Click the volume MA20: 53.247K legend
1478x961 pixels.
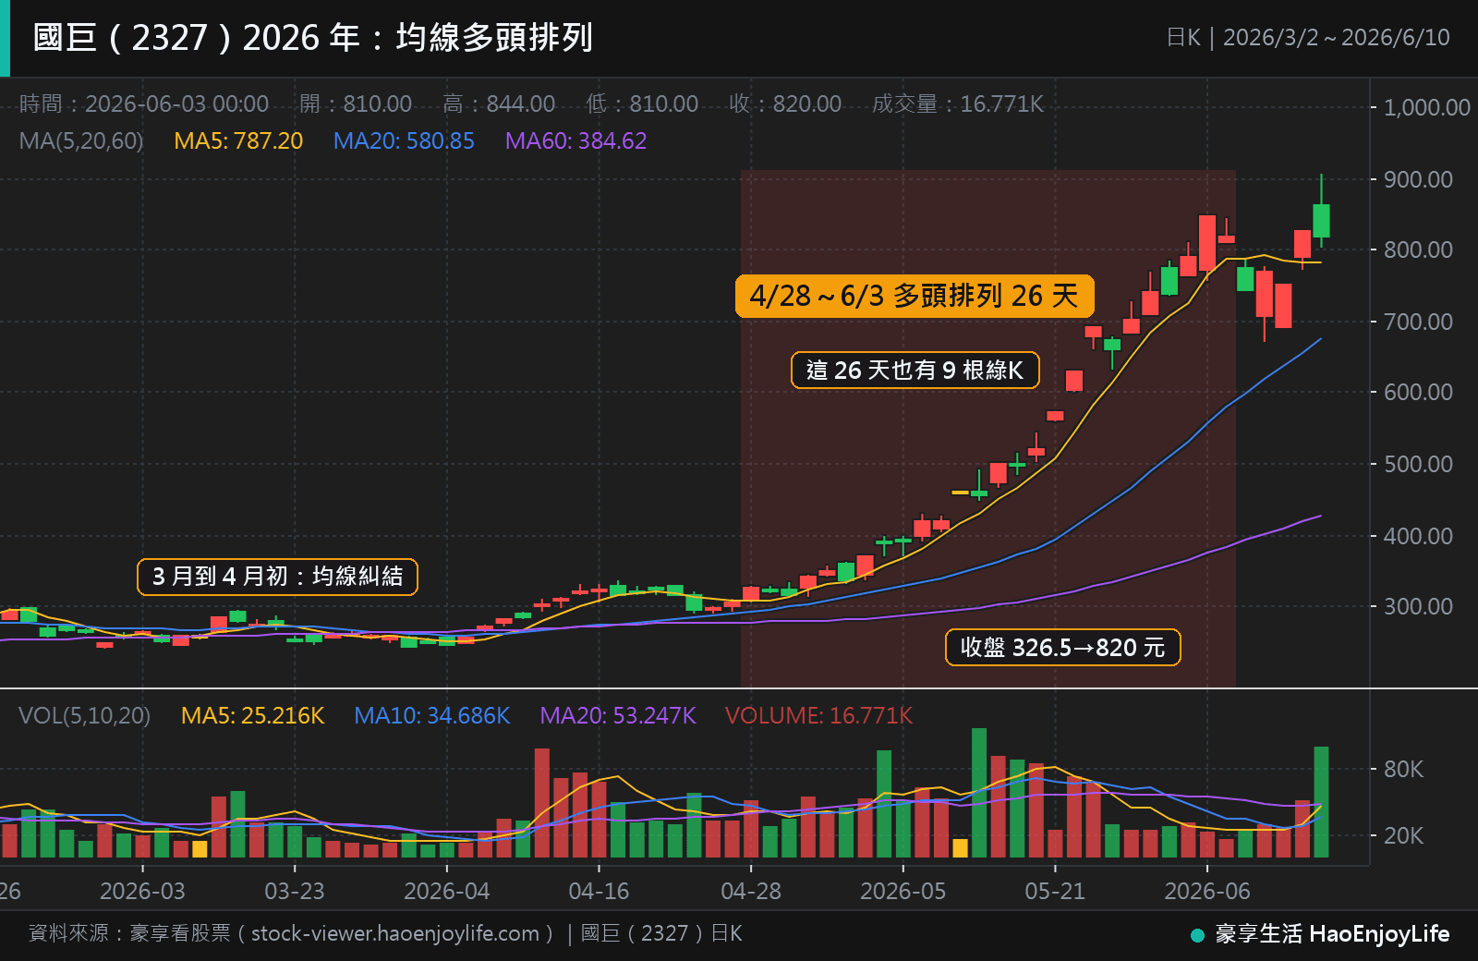pyautogui.click(x=617, y=715)
